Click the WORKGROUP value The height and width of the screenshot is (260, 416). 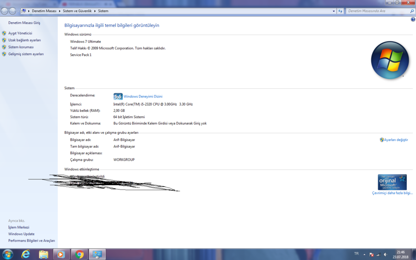[124, 159]
